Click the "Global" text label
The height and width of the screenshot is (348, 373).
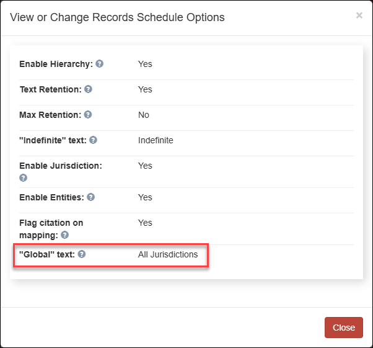click(x=46, y=254)
